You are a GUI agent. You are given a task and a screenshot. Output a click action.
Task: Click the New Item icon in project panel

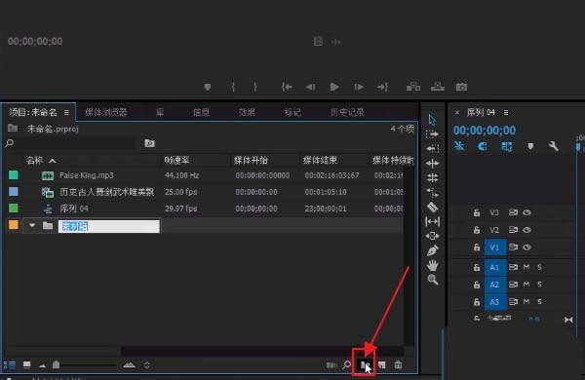pos(381,364)
